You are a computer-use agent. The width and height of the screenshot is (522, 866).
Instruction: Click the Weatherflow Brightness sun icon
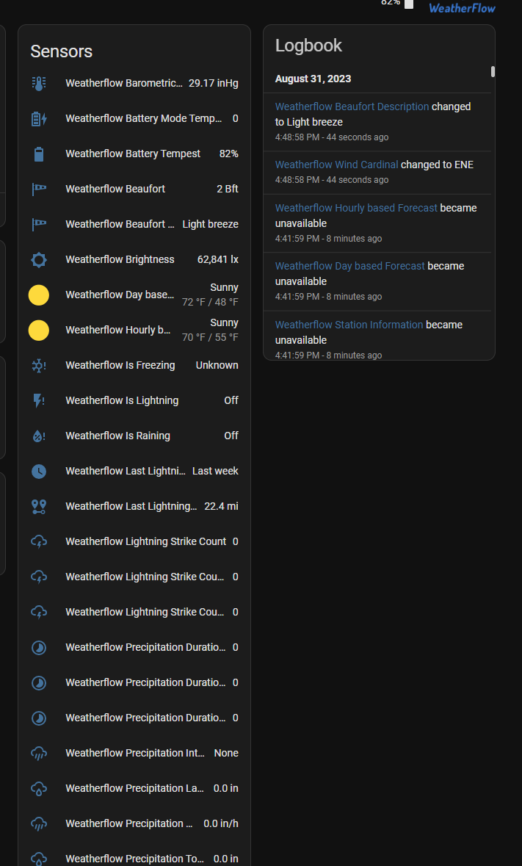tap(38, 259)
